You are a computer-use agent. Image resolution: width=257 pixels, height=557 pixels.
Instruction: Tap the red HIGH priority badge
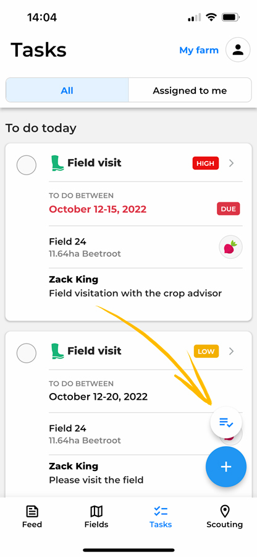206,163
